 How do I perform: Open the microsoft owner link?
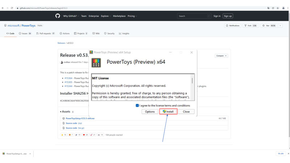(13, 26)
